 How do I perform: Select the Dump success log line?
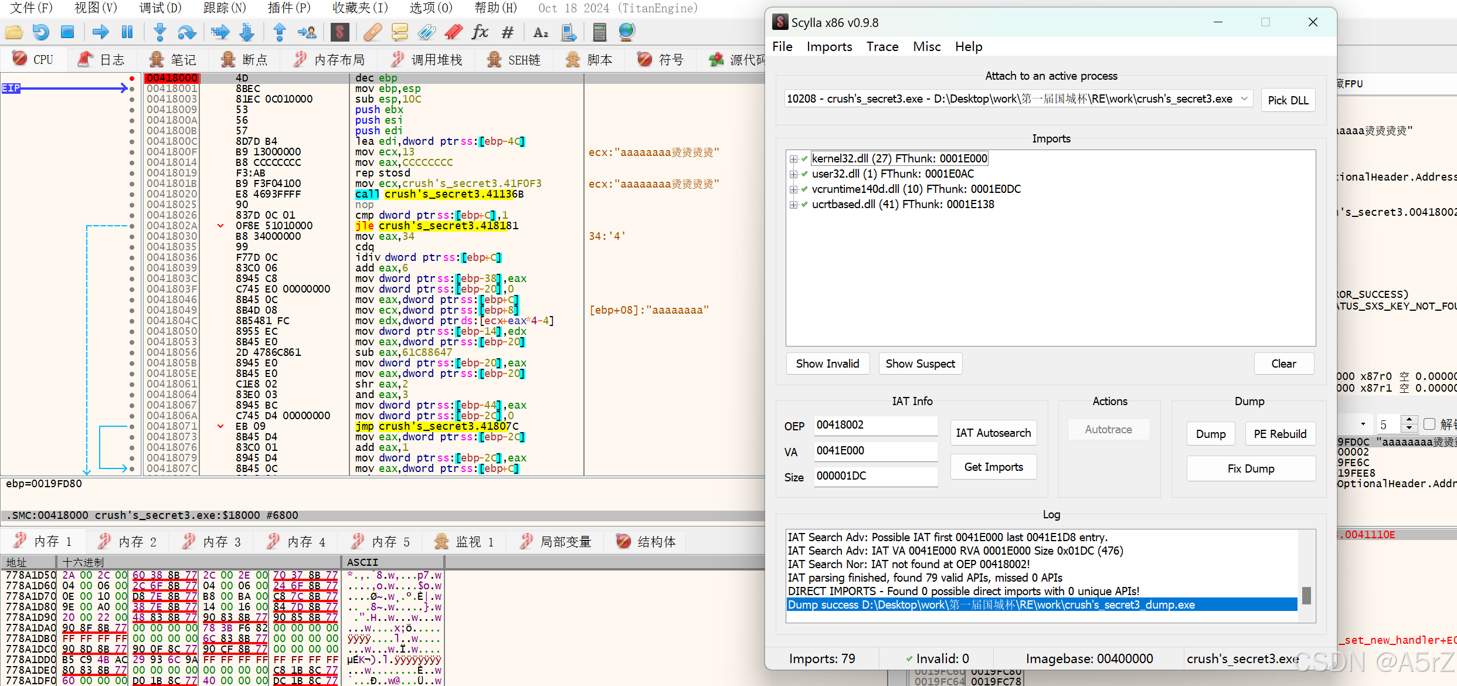1041,605
